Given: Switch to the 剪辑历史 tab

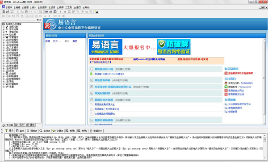Looking at the screenshot, I should pos(96,131).
